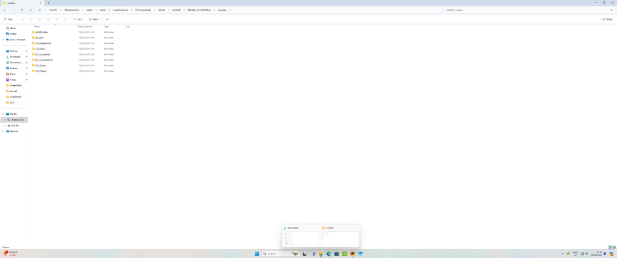Click the greyed-out Rename toolbar icon
The width and height of the screenshot is (617, 258).
pyautogui.click(x=48, y=19)
